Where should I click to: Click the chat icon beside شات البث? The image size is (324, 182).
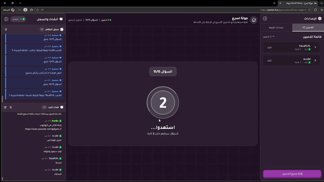[x=62, y=107]
